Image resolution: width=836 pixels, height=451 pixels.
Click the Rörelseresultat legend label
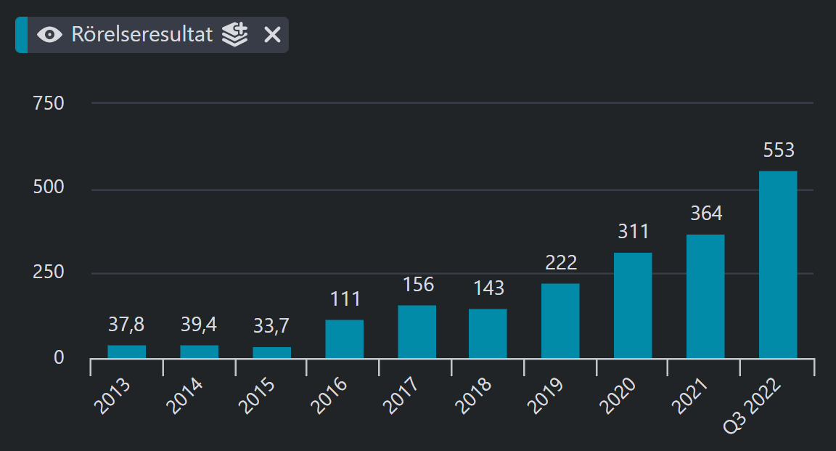(142, 35)
